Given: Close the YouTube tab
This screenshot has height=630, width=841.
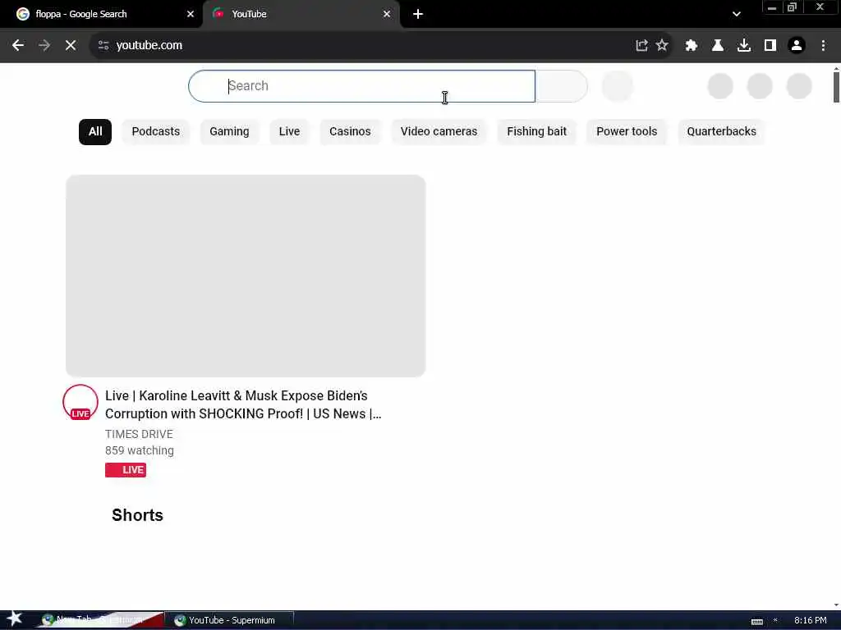Looking at the screenshot, I should click(387, 14).
